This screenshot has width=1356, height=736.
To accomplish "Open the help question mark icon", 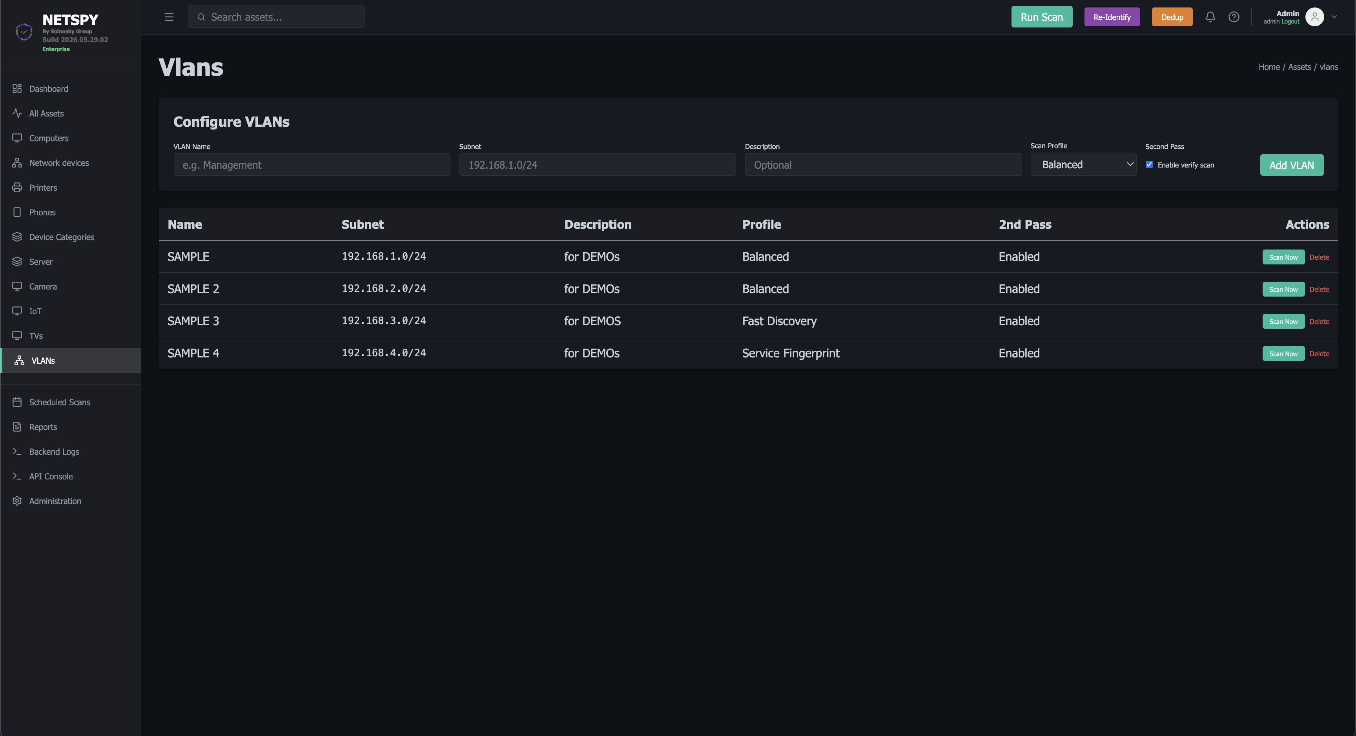I will click(x=1234, y=17).
